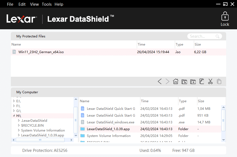This screenshot has height=157, width=237.
Task: Open the File menu
Action: 10,4
